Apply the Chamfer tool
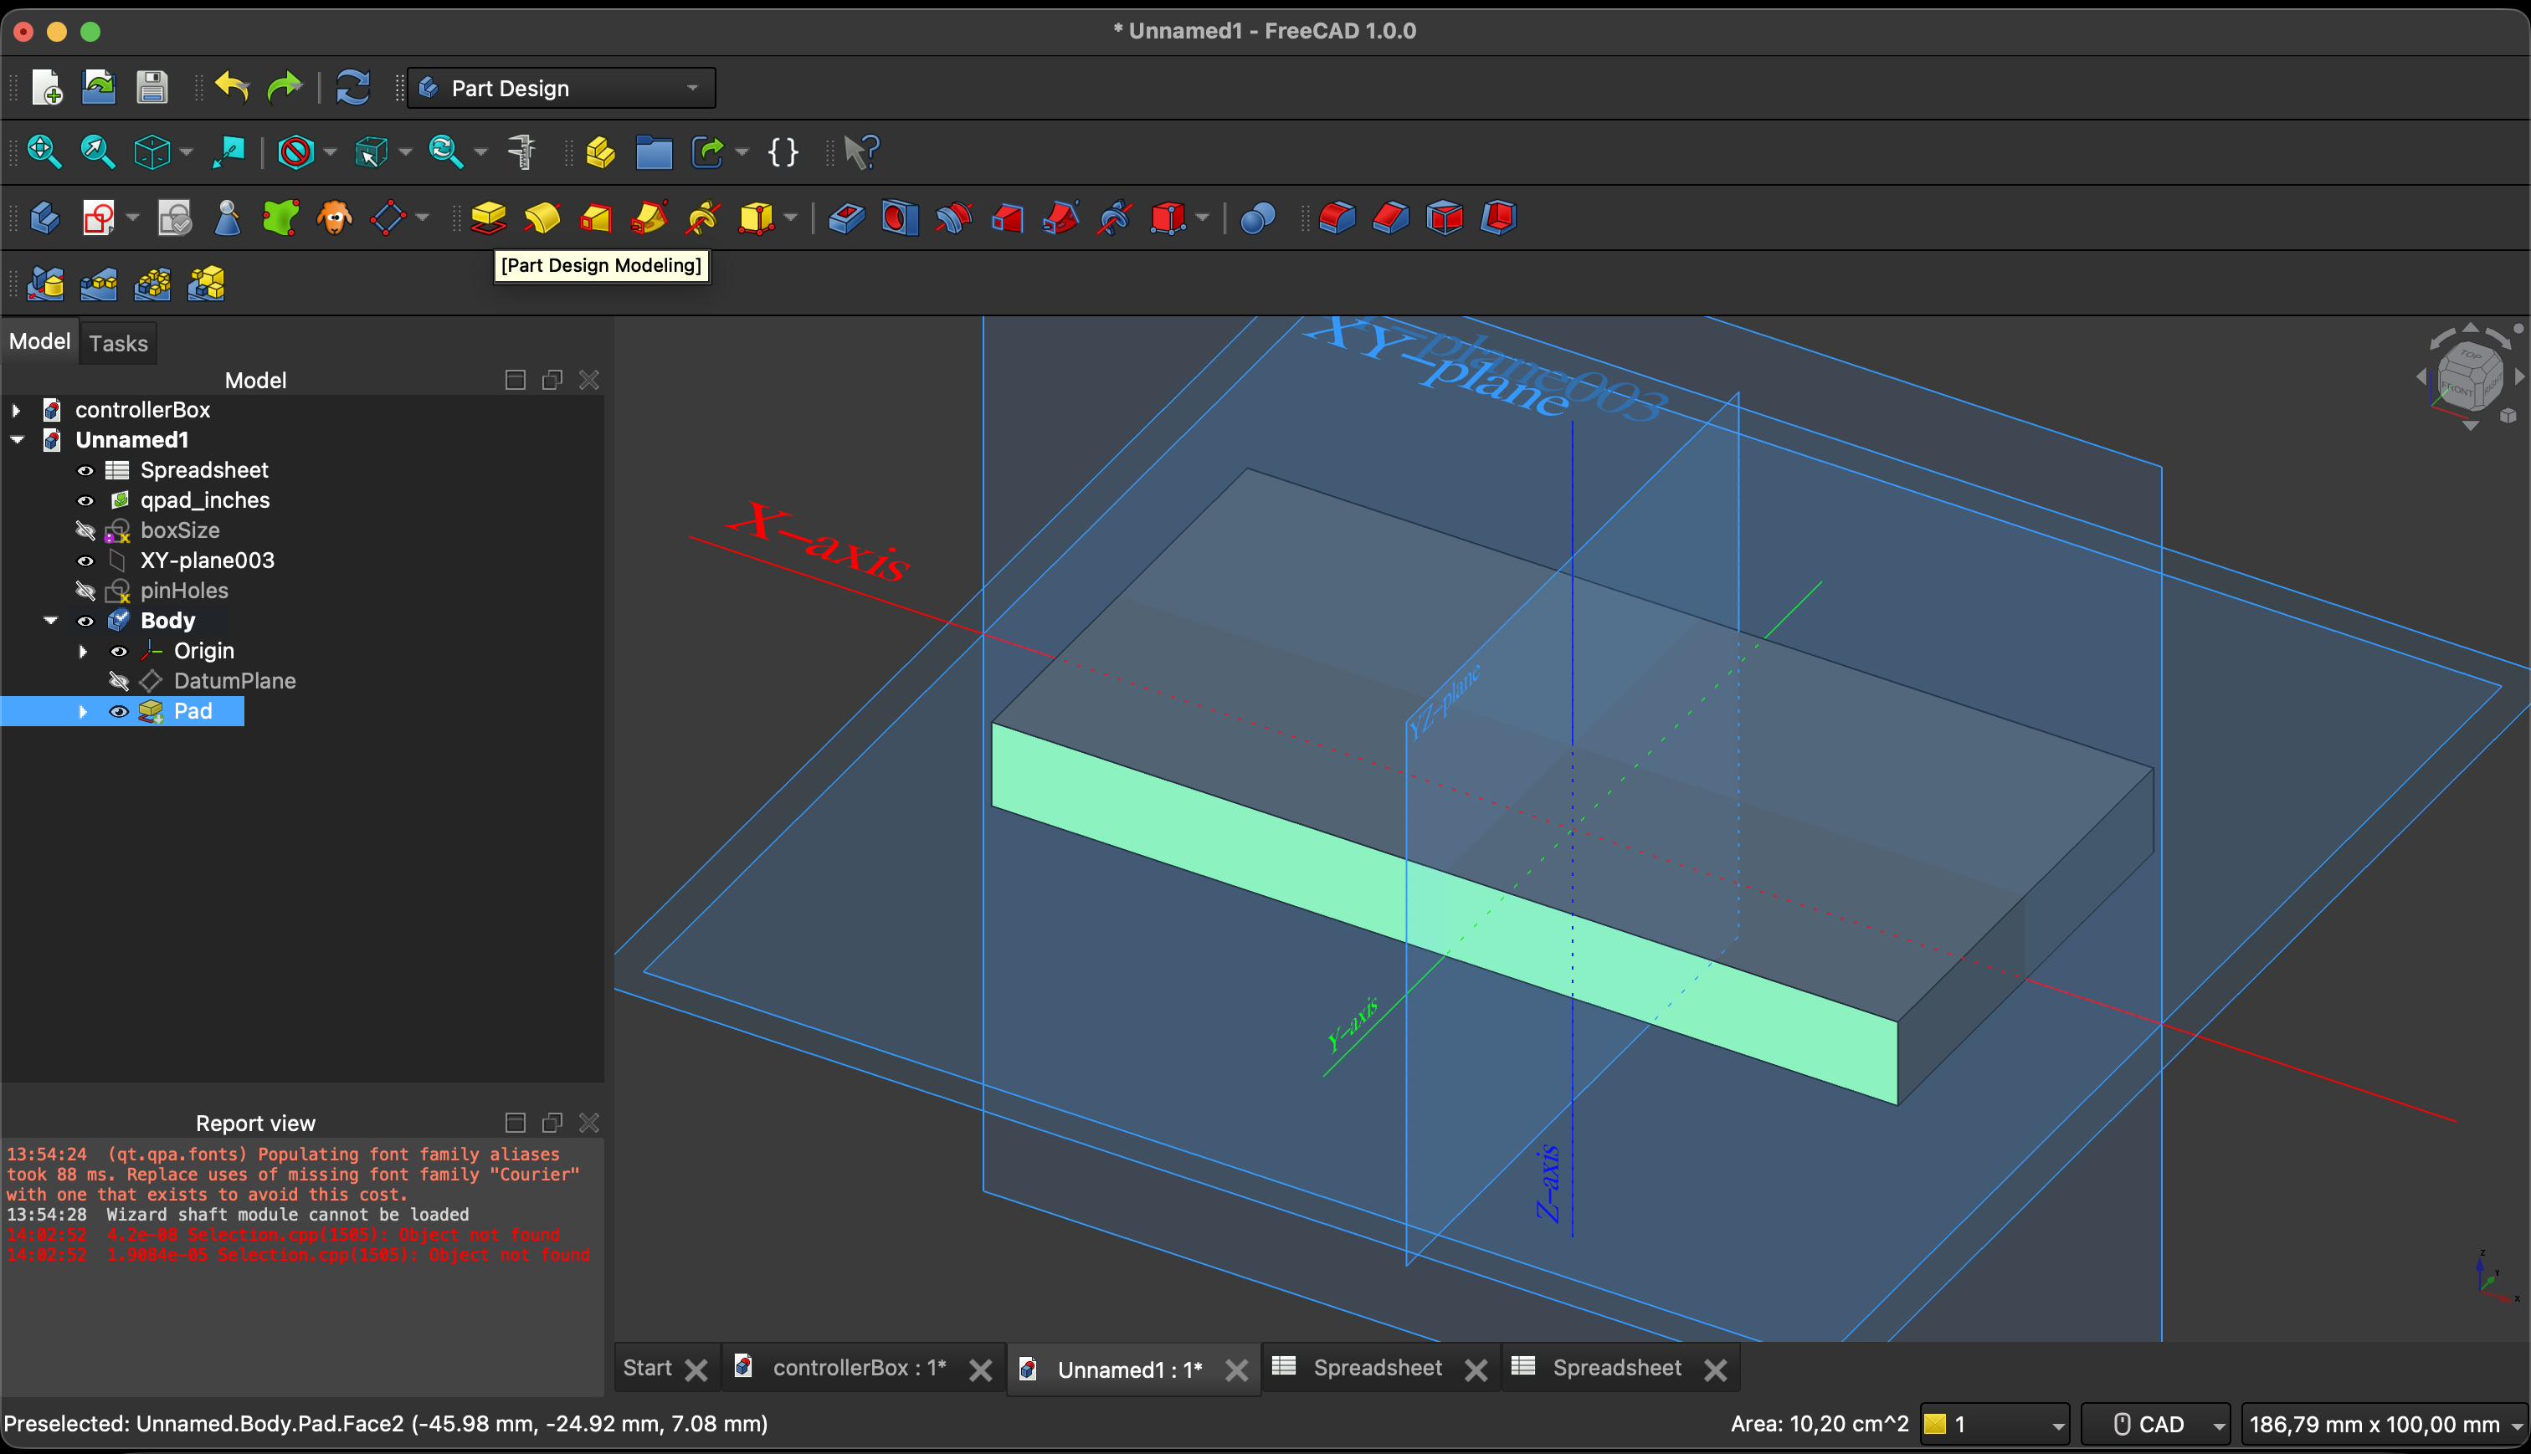This screenshot has width=2531, height=1454. coord(1389,218)
